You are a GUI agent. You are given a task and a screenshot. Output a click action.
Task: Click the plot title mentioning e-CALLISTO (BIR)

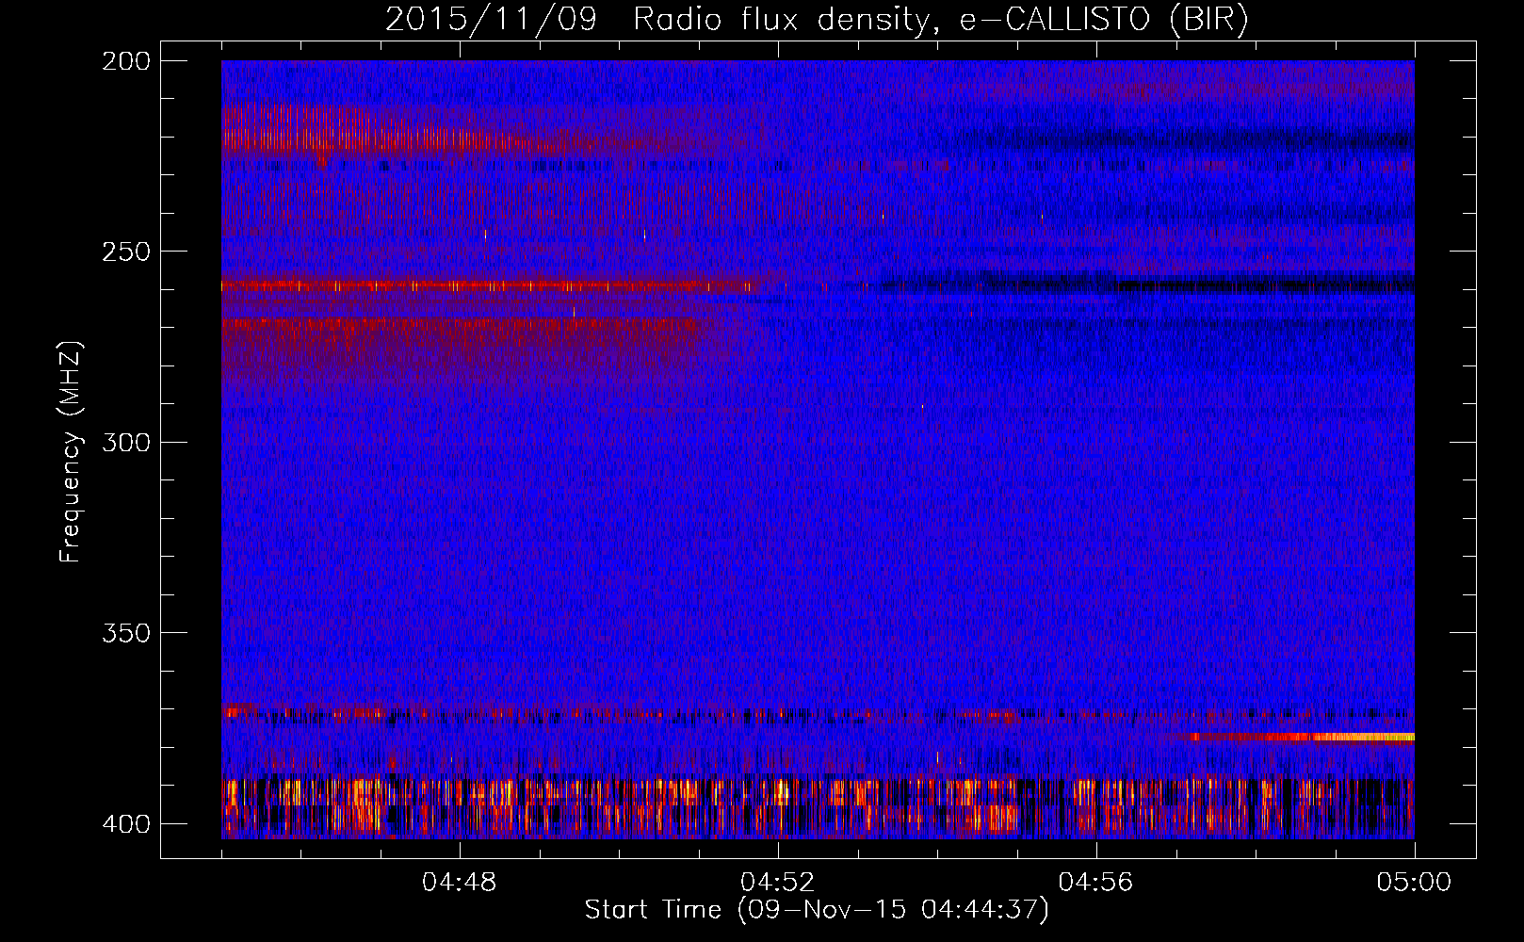pyautogui.click(x=817, y=20)
